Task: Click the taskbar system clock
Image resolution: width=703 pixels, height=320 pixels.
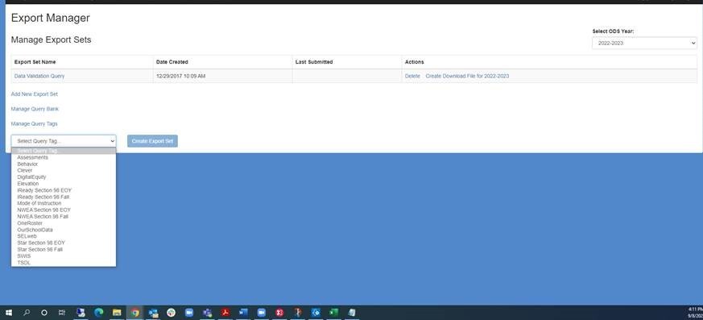Action: pyautogui.click(x=695, y=313)
